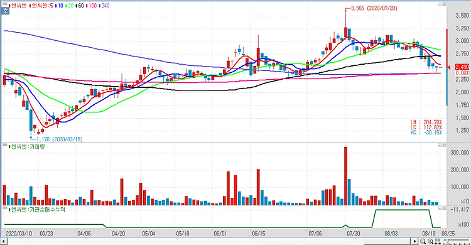The width and height of the screenshot is (471, 245).
Task: Click the 앤씨앤 price series legend label
Action: tap(18, 6)
